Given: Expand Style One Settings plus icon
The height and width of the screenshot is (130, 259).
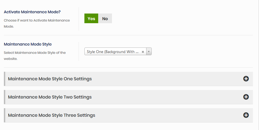Looking at the screenshot, I should (x=246, y=79).
